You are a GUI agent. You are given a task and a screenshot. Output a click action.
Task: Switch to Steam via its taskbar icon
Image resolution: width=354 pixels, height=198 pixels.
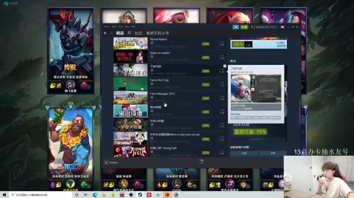[140, 195]
